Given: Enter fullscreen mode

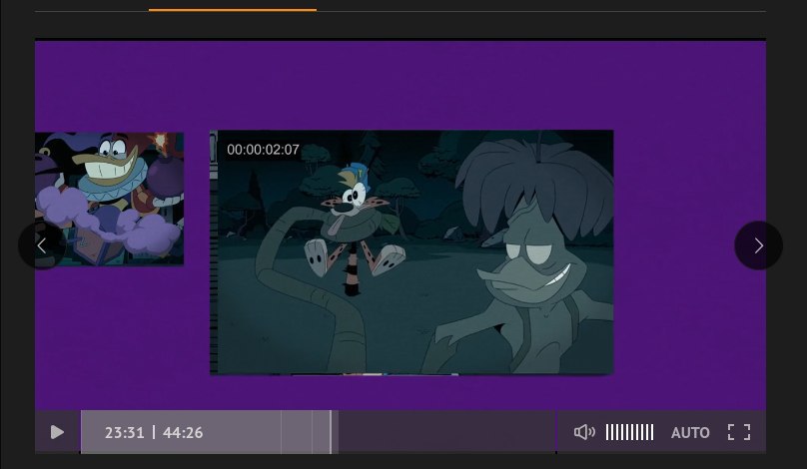Looking at the screenshot, I should [x=739, y=432].
